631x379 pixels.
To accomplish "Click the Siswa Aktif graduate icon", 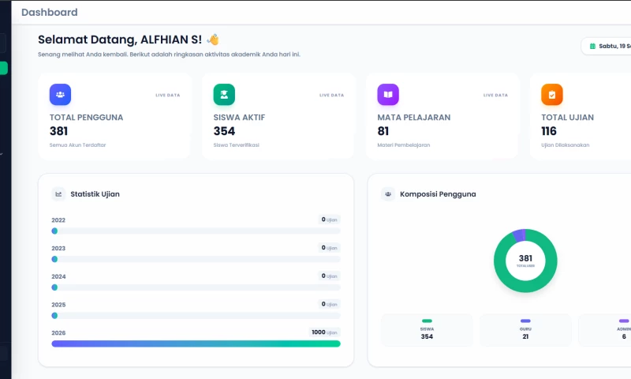I will pos(224,95).
